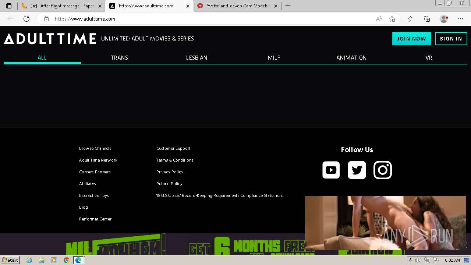Click the taskbar clock showing 8:32 AM
The height and width of the screenshot is (265, 471).
(452, 260)
